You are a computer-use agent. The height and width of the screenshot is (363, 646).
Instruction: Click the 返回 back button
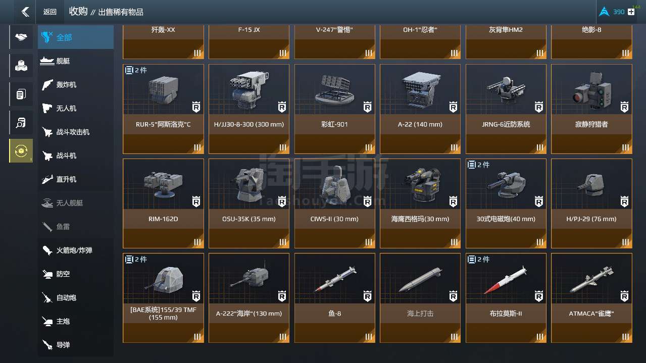(x=50, y=12)
